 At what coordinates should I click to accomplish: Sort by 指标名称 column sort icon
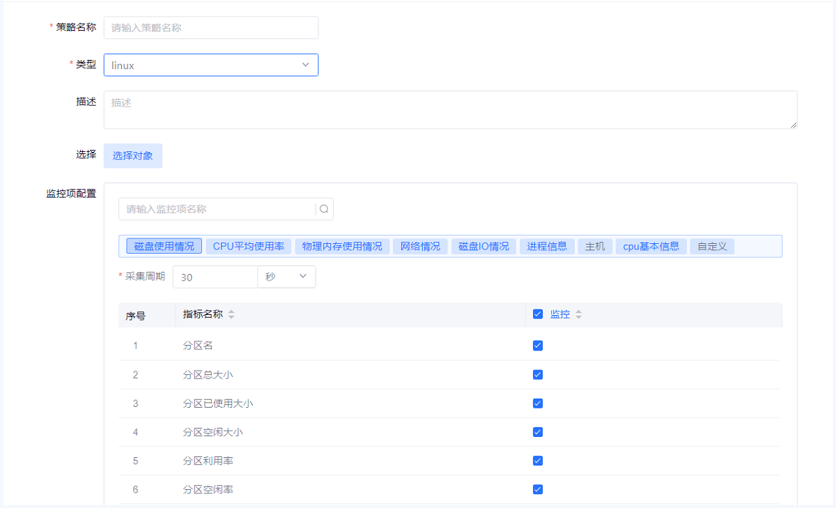(231, 315)
